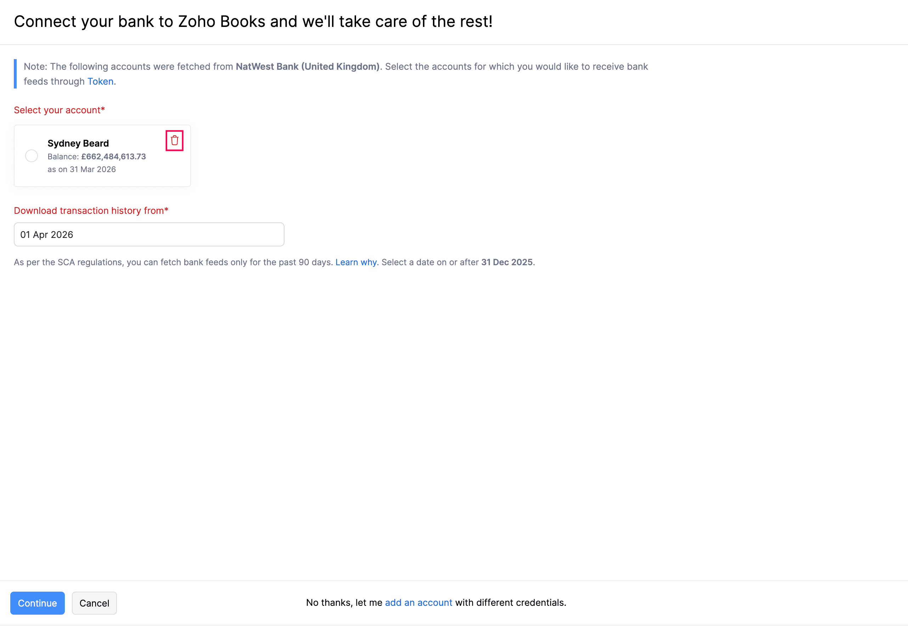
Task: Click the add an account link
Action: (x=418, y=603)
